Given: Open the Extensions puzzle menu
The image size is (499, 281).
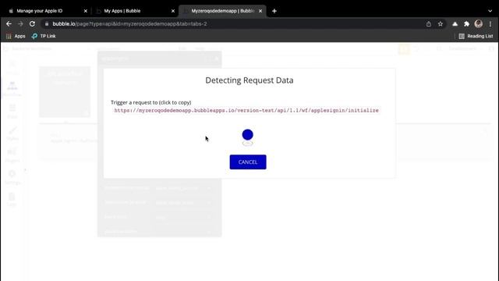Looking at the screenshot, I should [x=466, y=24].
